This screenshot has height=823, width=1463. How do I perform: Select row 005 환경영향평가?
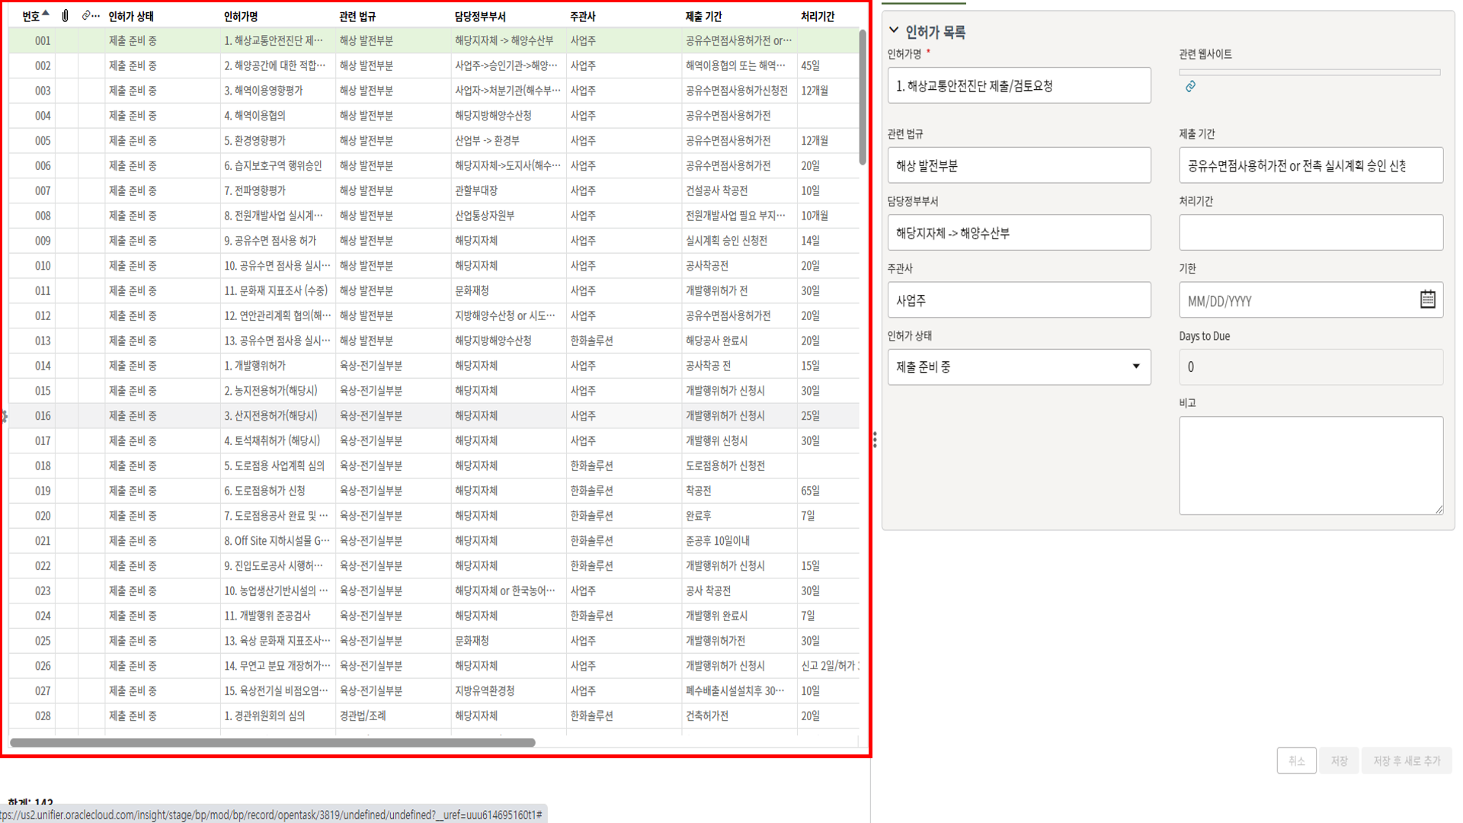(x=255, y=141)
